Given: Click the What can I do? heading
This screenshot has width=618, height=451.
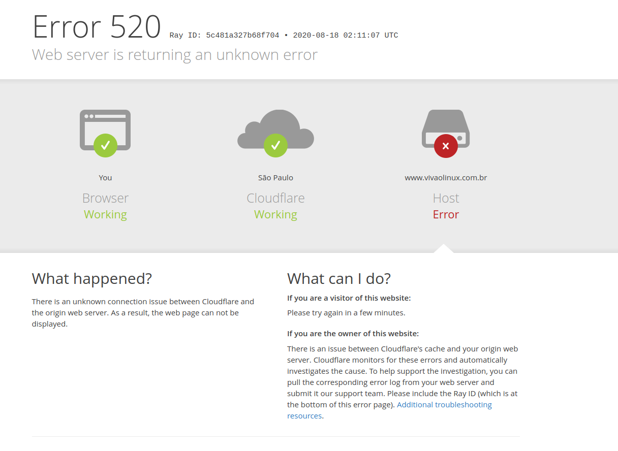Looking at the screenshot, I should tap(339, 279).
